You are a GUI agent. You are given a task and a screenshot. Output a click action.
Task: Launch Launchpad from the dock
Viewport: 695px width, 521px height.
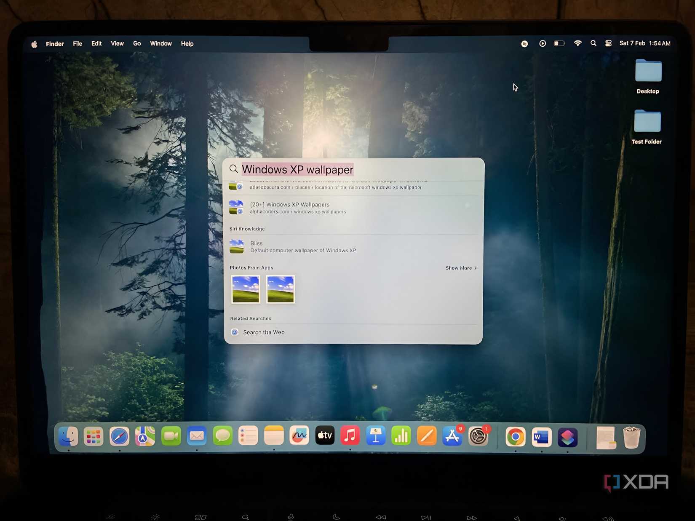coord(94,436)
